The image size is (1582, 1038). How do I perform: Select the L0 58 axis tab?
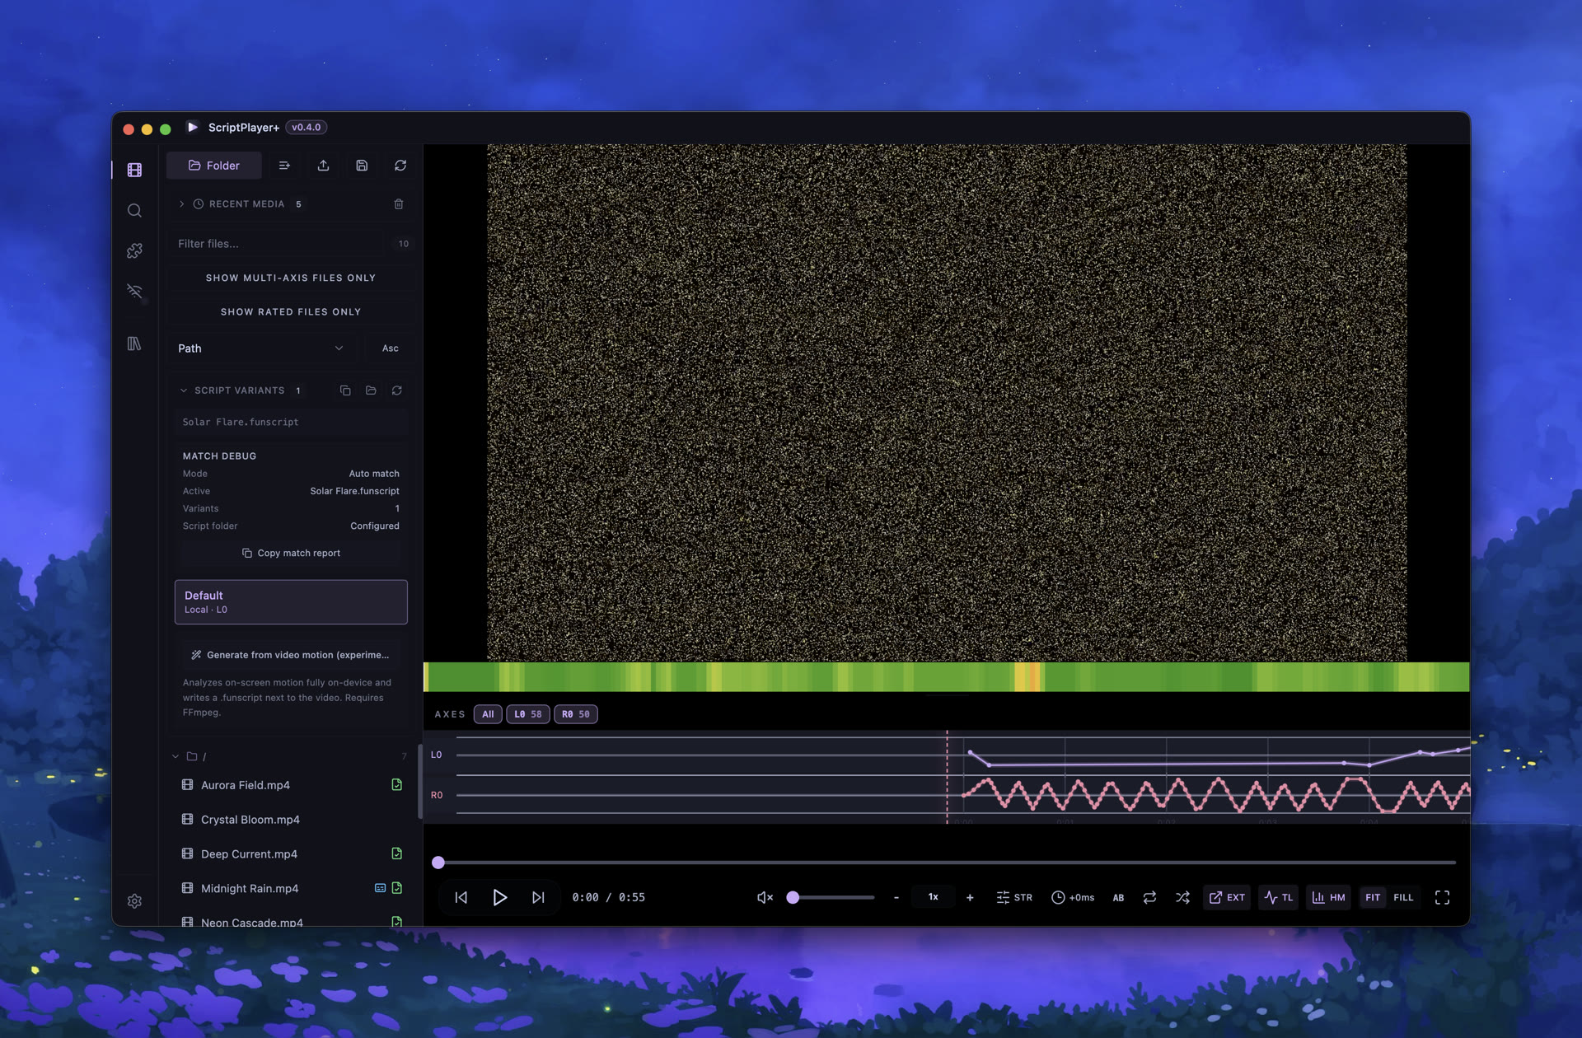coord(528,714)
